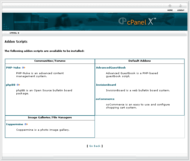The image size is (190, 161).
Task: Click the globe arrow icon beside PHP-Nuke
Action: [x=24, y=68]
